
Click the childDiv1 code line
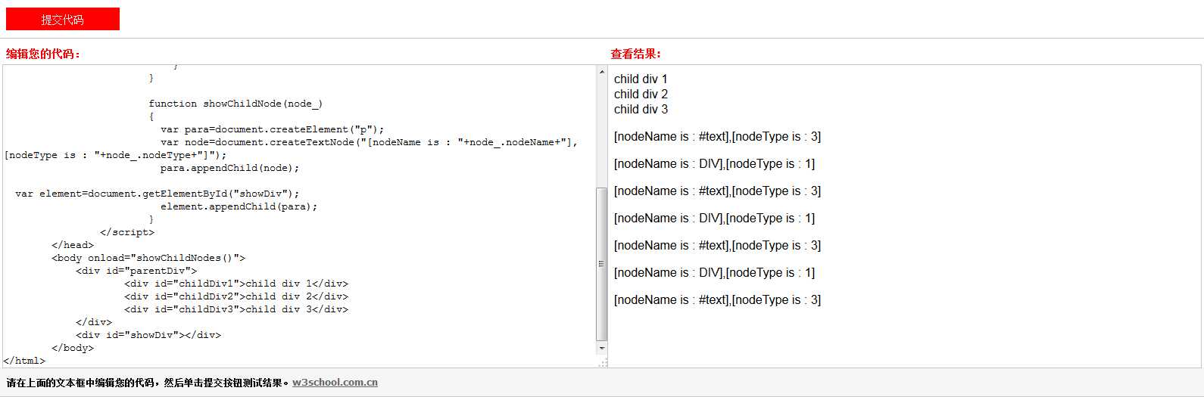pyautogui.click(x=236, y=284)
